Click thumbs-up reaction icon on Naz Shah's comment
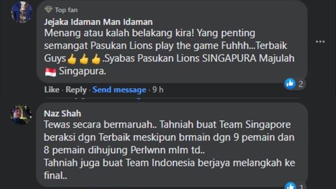The width and height of the screenshot is (336, 189). (x=290, y=186)
